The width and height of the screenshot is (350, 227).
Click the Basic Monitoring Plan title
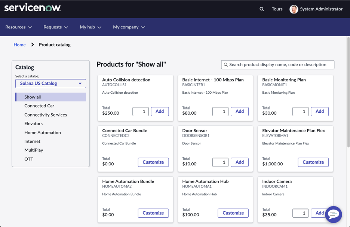(284, 80)
